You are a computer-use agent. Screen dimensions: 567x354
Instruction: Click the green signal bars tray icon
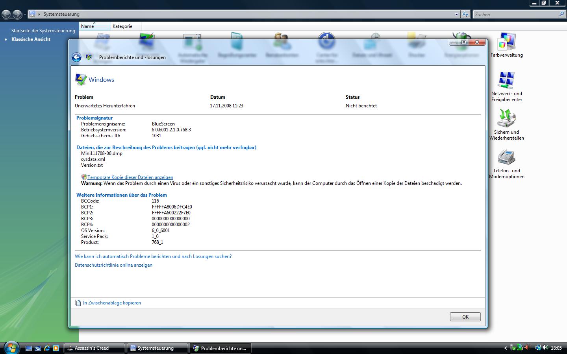point(520,348)
